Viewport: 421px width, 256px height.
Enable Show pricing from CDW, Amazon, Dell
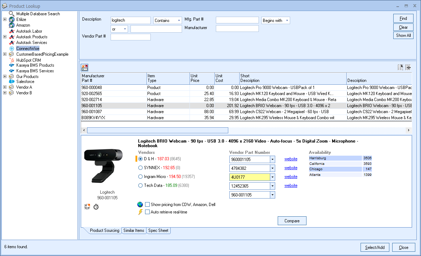tap(147, 205)
